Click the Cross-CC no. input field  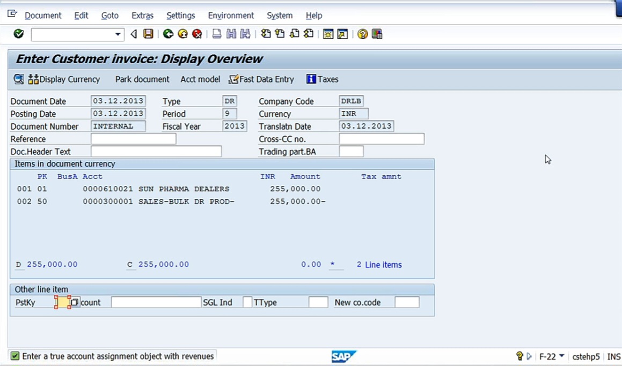coord(382,139)
